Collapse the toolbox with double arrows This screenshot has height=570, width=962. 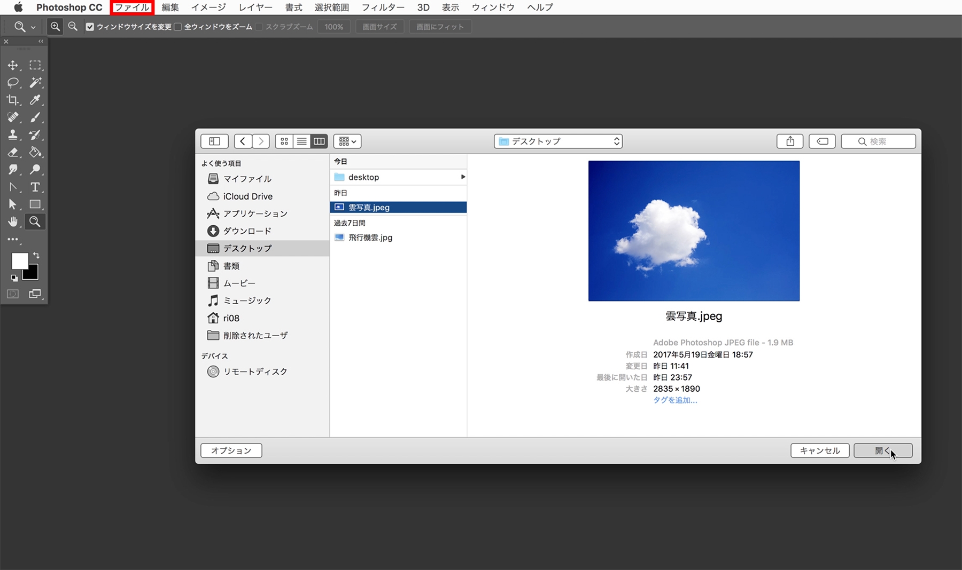[41, 42]
